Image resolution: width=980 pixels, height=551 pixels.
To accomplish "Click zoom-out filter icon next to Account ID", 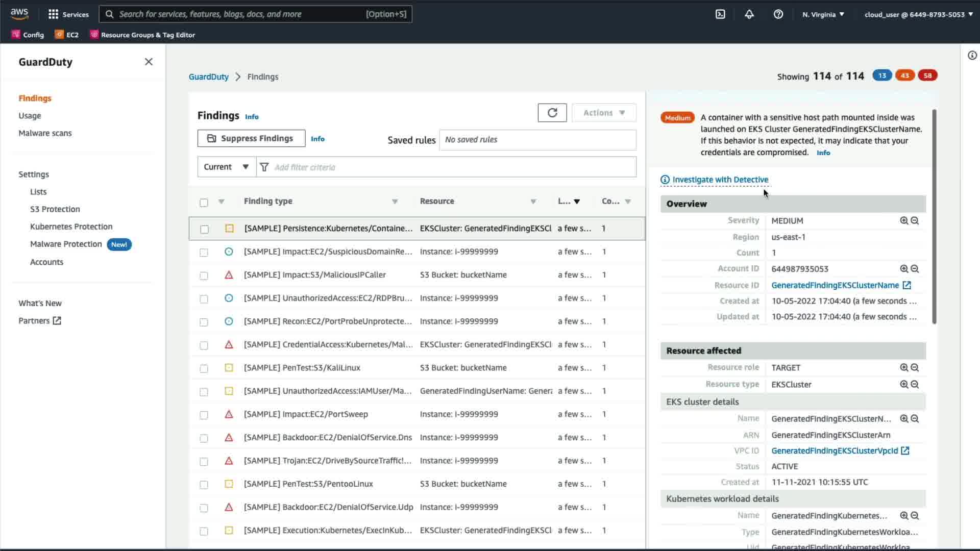I will pos(915,269).
